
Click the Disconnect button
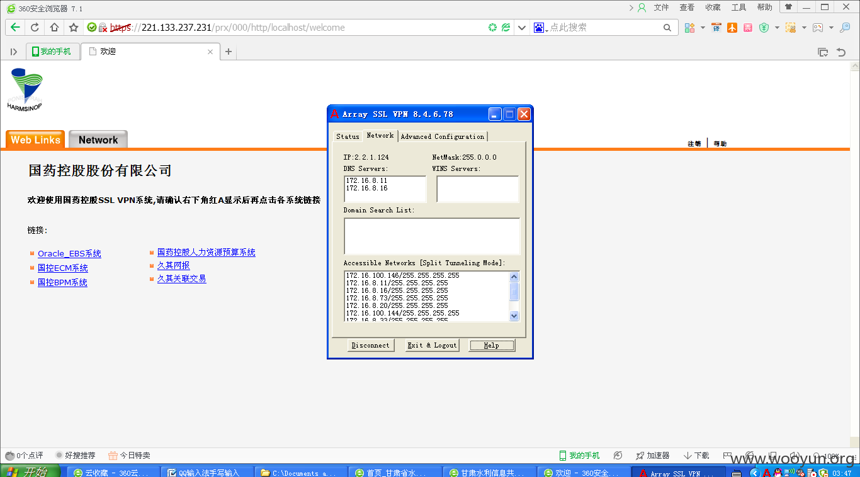[x=371, y=345]
